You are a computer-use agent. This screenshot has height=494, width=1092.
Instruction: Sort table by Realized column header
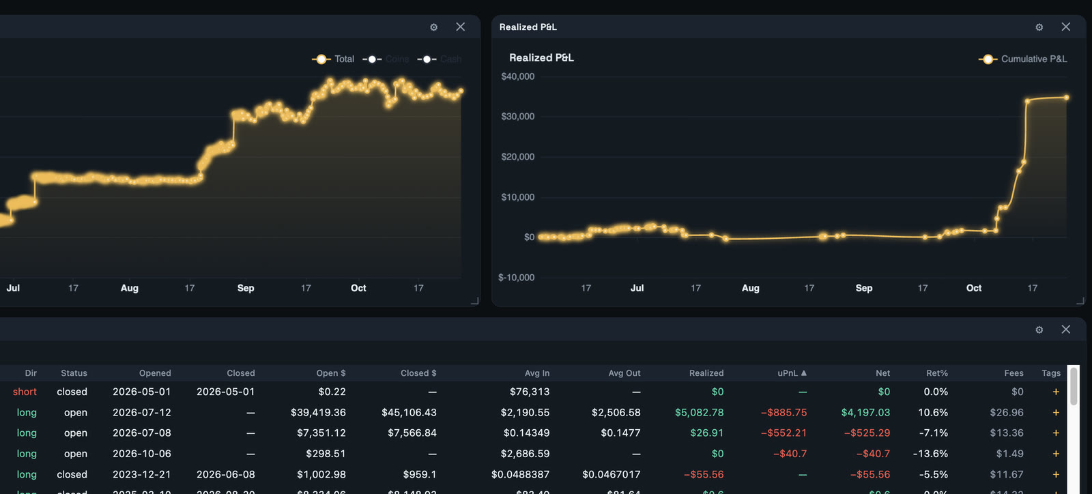[706, 373]
